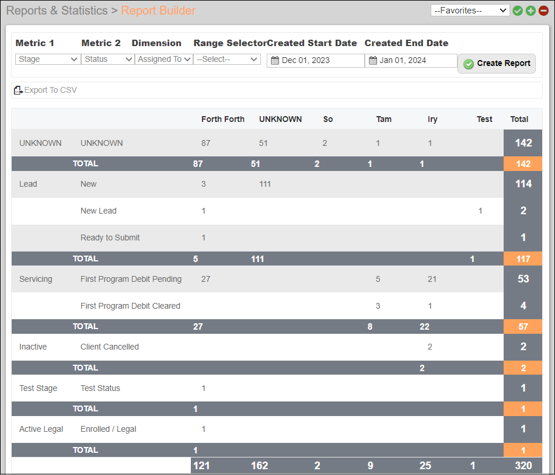555x475 pixels.
Task: Click the Active Legal stage label
Action: pos(41,429)
